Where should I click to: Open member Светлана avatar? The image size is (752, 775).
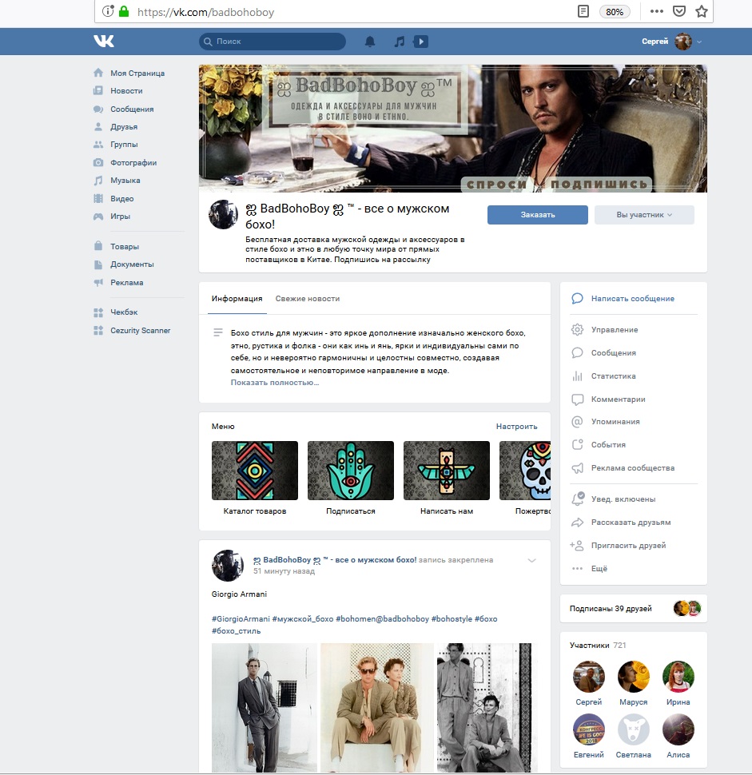pos(634,729)
